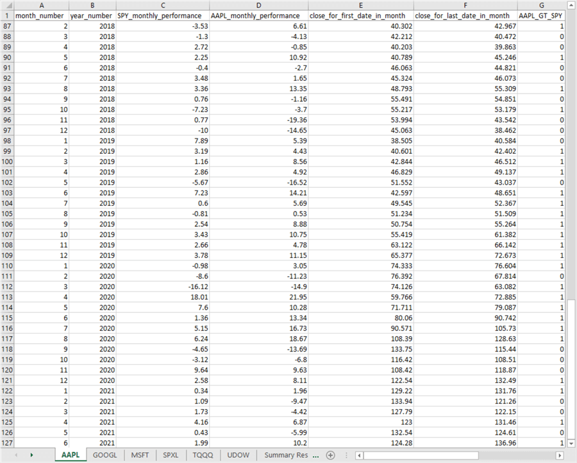Select row header 127
The width and height of the screenshot is (577, 463).
click(7, 442)
